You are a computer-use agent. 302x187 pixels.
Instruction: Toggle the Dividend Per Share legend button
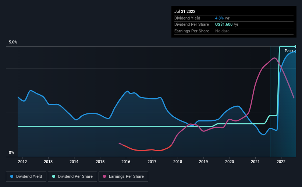pyautogui.click(x=72, y=177)
